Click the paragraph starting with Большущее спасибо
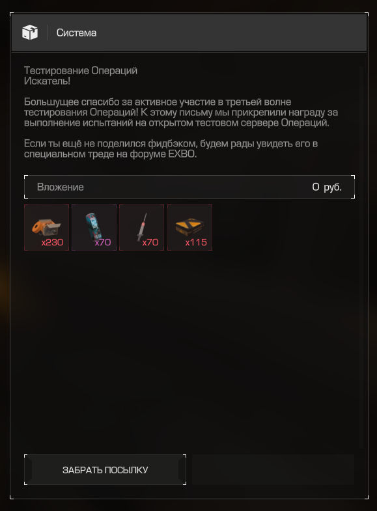The width and height of the screenshot is (377, 511). click(181, 112)
